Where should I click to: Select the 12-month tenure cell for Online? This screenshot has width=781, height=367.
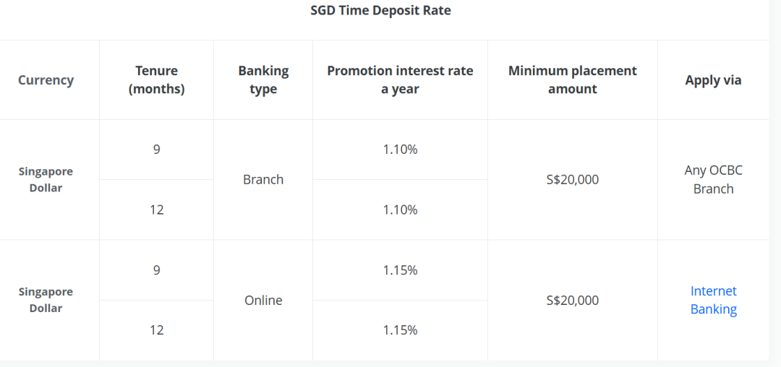(156, 330)
